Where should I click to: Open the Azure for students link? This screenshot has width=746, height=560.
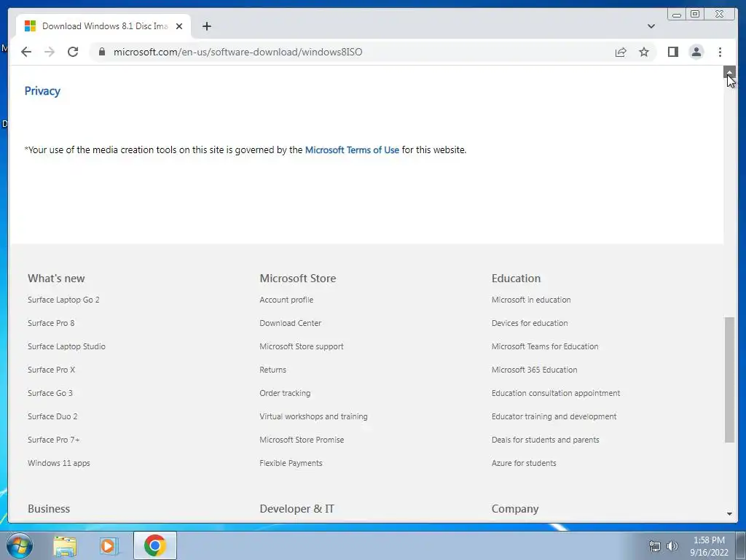(x=524, y=463)
